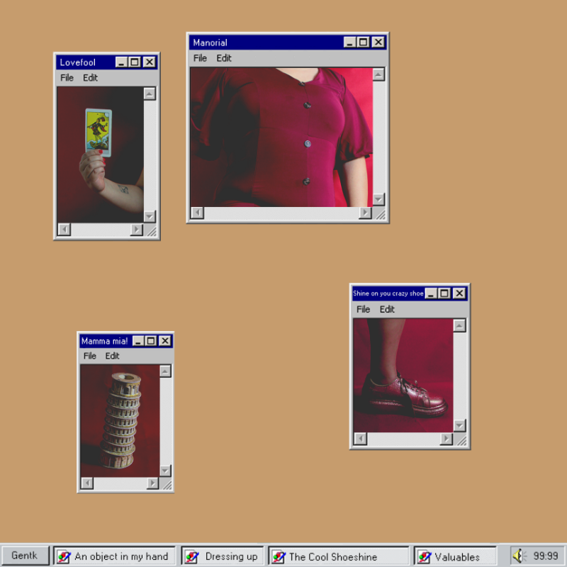Click the scroll down arrow in Lovefool window
The height and width of the screenshot is (567, 567).
150,216
